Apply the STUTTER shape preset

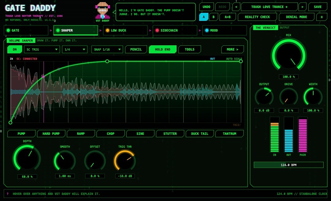[170, 134]
